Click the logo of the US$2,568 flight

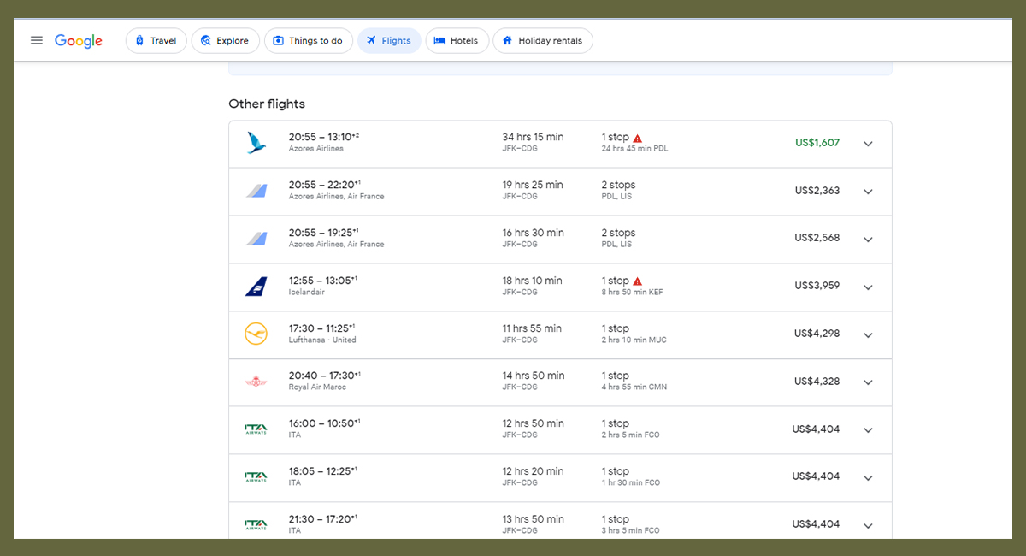tap(256, 239)
